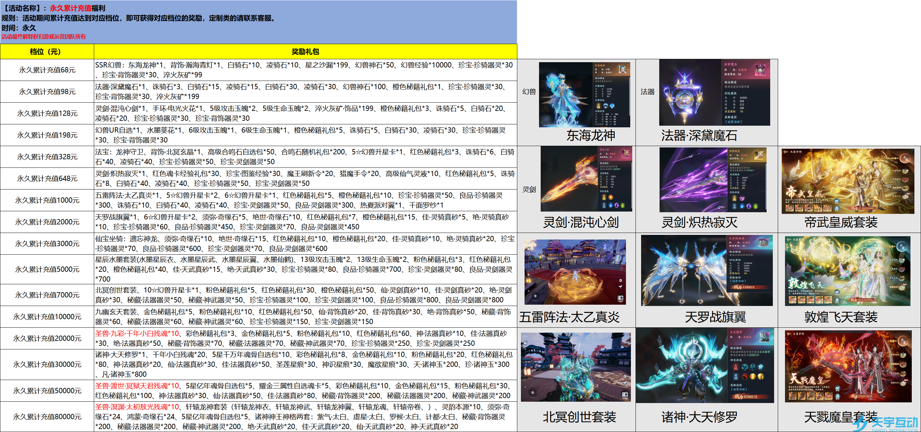
Task: Click the 北冥创世套装 caption text
Action: [579, 417]
